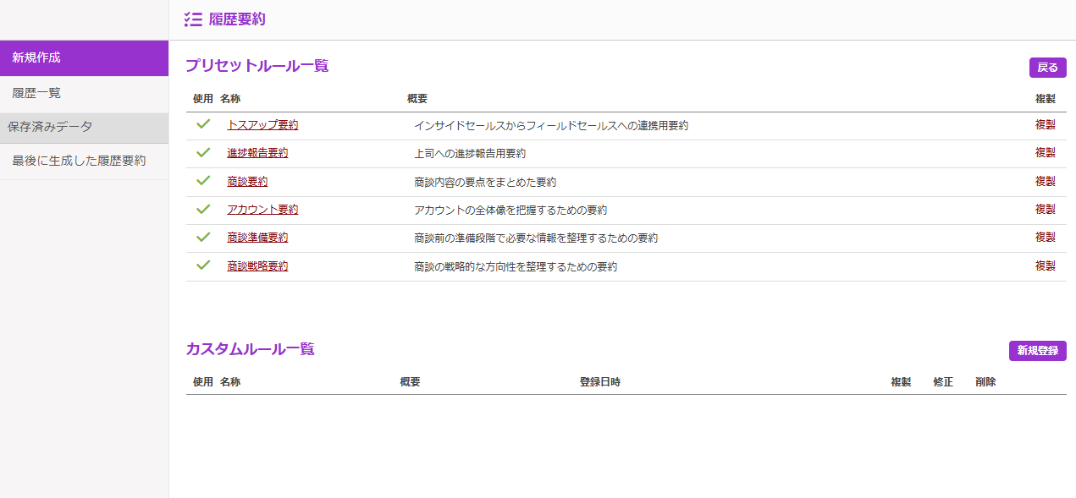This screenshot has width=1076, height=498.
Task: Toggle the use checkmark for アカウント要約
Action: pyautogui.click(x=203, y=209)
